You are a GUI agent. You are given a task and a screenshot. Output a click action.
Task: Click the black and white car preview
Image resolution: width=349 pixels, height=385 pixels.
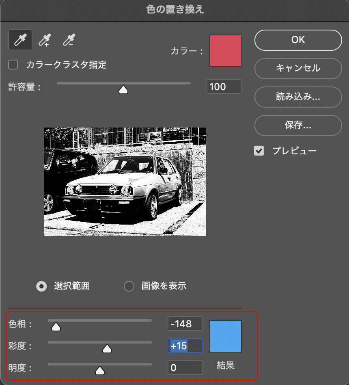coord(125,182)
